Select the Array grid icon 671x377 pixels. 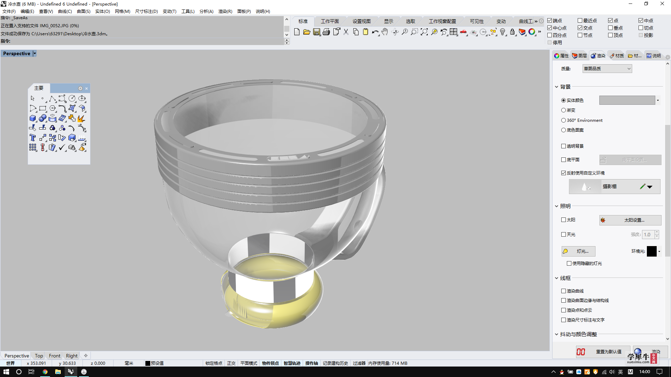33,148
